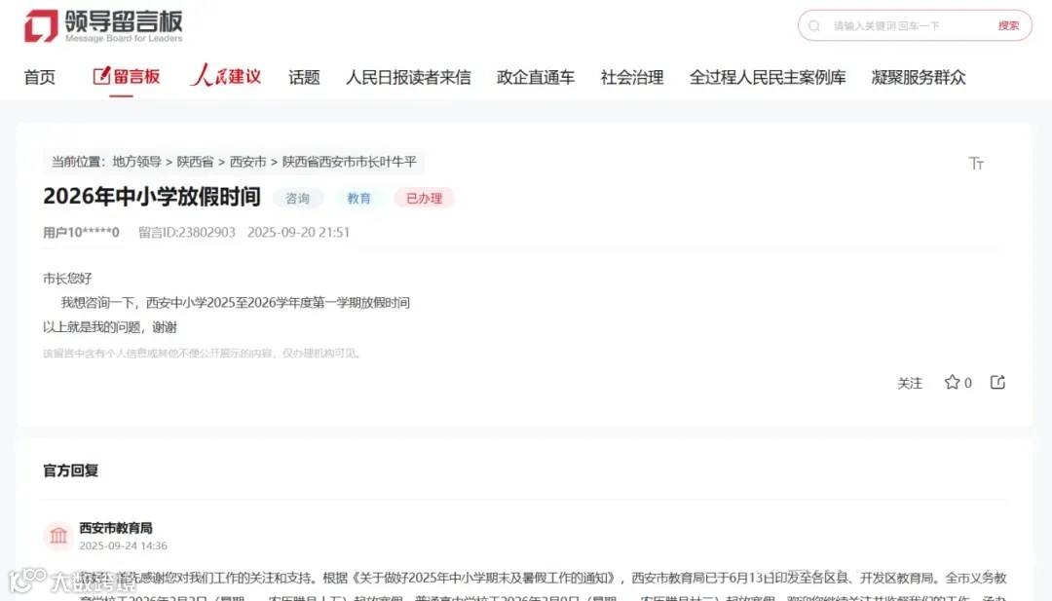Toggle follow via the 关注 control
This screenshot has height=601, width=1052.
tap(910, 383)
